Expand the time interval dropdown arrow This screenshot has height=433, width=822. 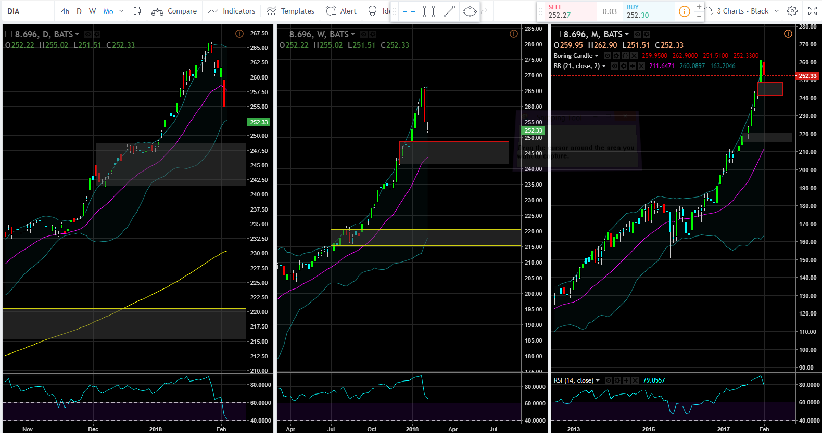(121, 11)
